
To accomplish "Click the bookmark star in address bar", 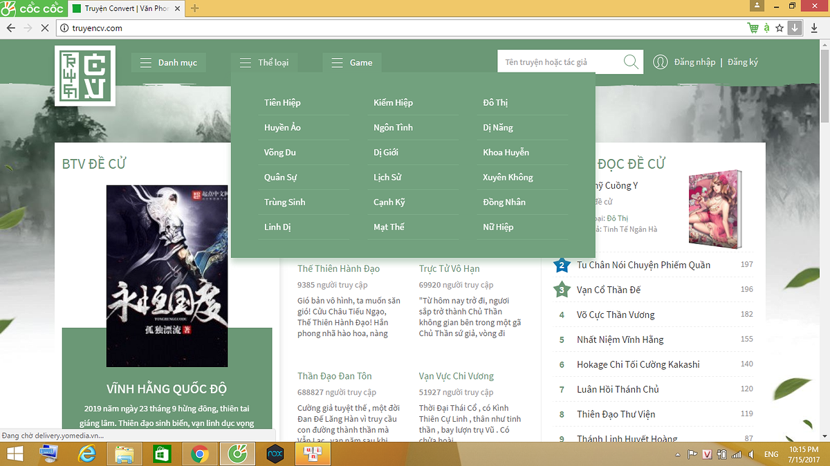I will 780,28.
